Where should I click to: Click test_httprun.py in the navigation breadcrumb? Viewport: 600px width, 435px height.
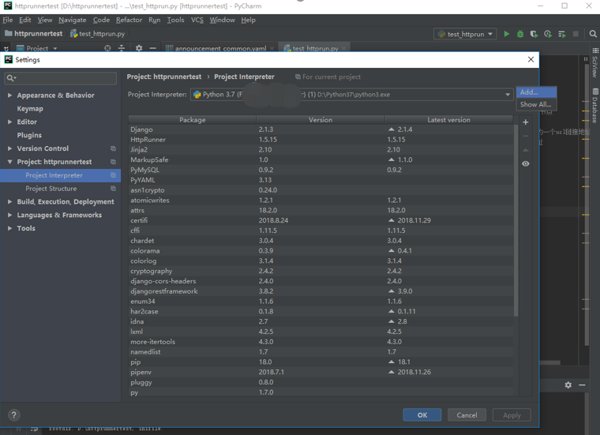pyautogui.click(x=98, y=34)
